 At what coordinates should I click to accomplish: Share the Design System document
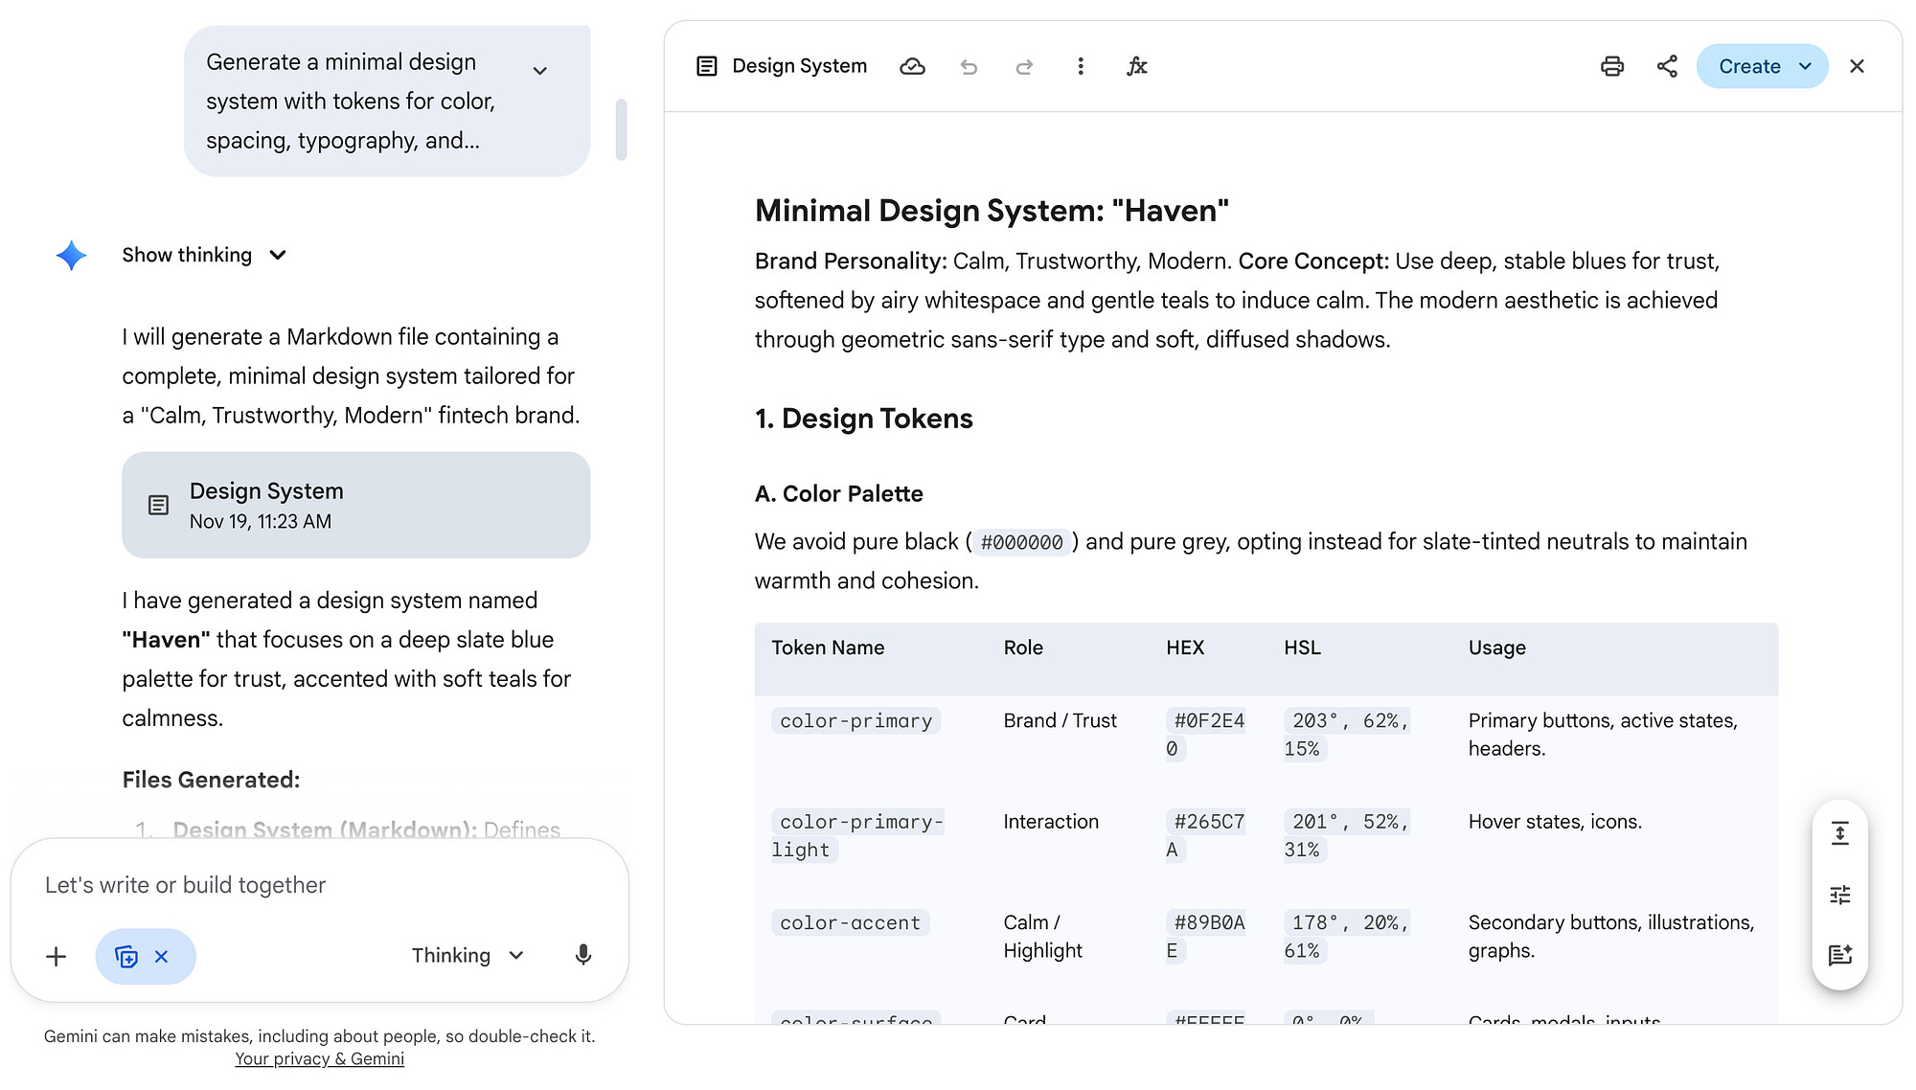(1667, 66)
